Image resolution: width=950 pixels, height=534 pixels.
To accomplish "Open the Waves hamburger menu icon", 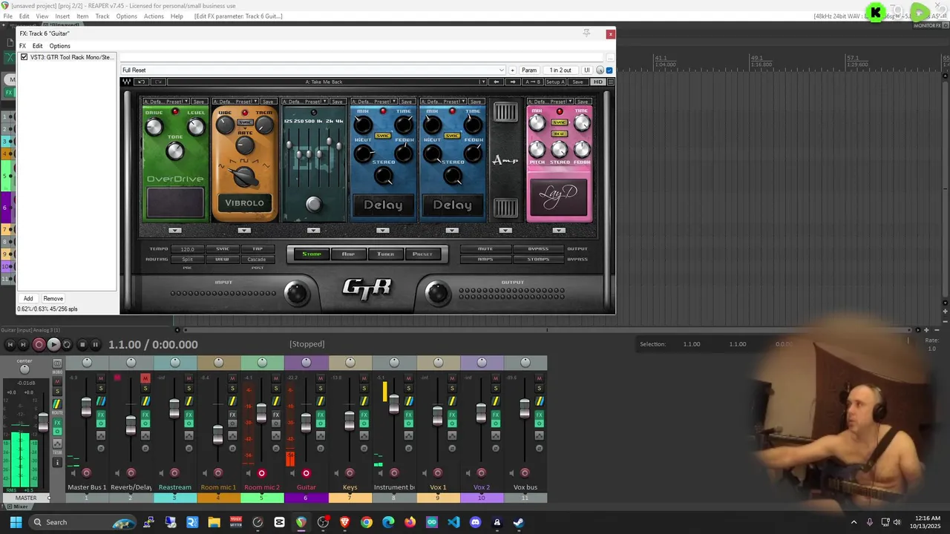I will [611, 82].
